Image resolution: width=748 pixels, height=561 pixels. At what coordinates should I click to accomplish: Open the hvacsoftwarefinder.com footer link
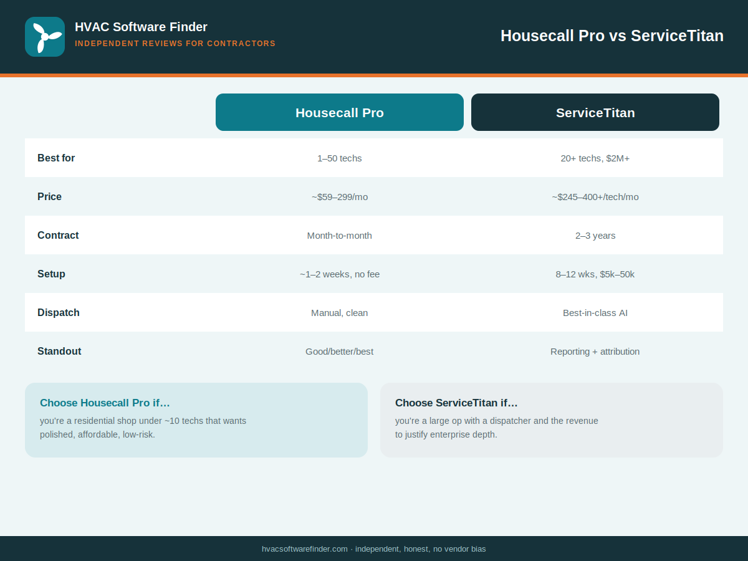[305, 549]
